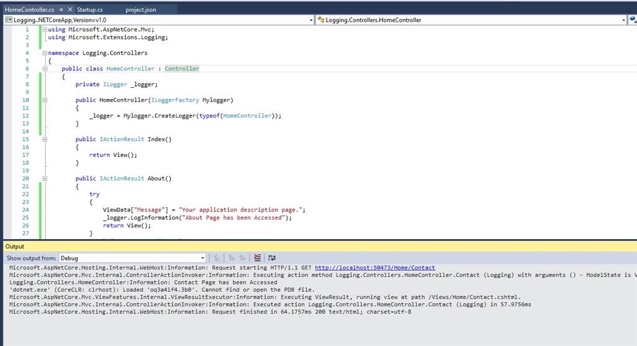Click line number 17 in the margin

pyautogui.click(x=26, y=155)
